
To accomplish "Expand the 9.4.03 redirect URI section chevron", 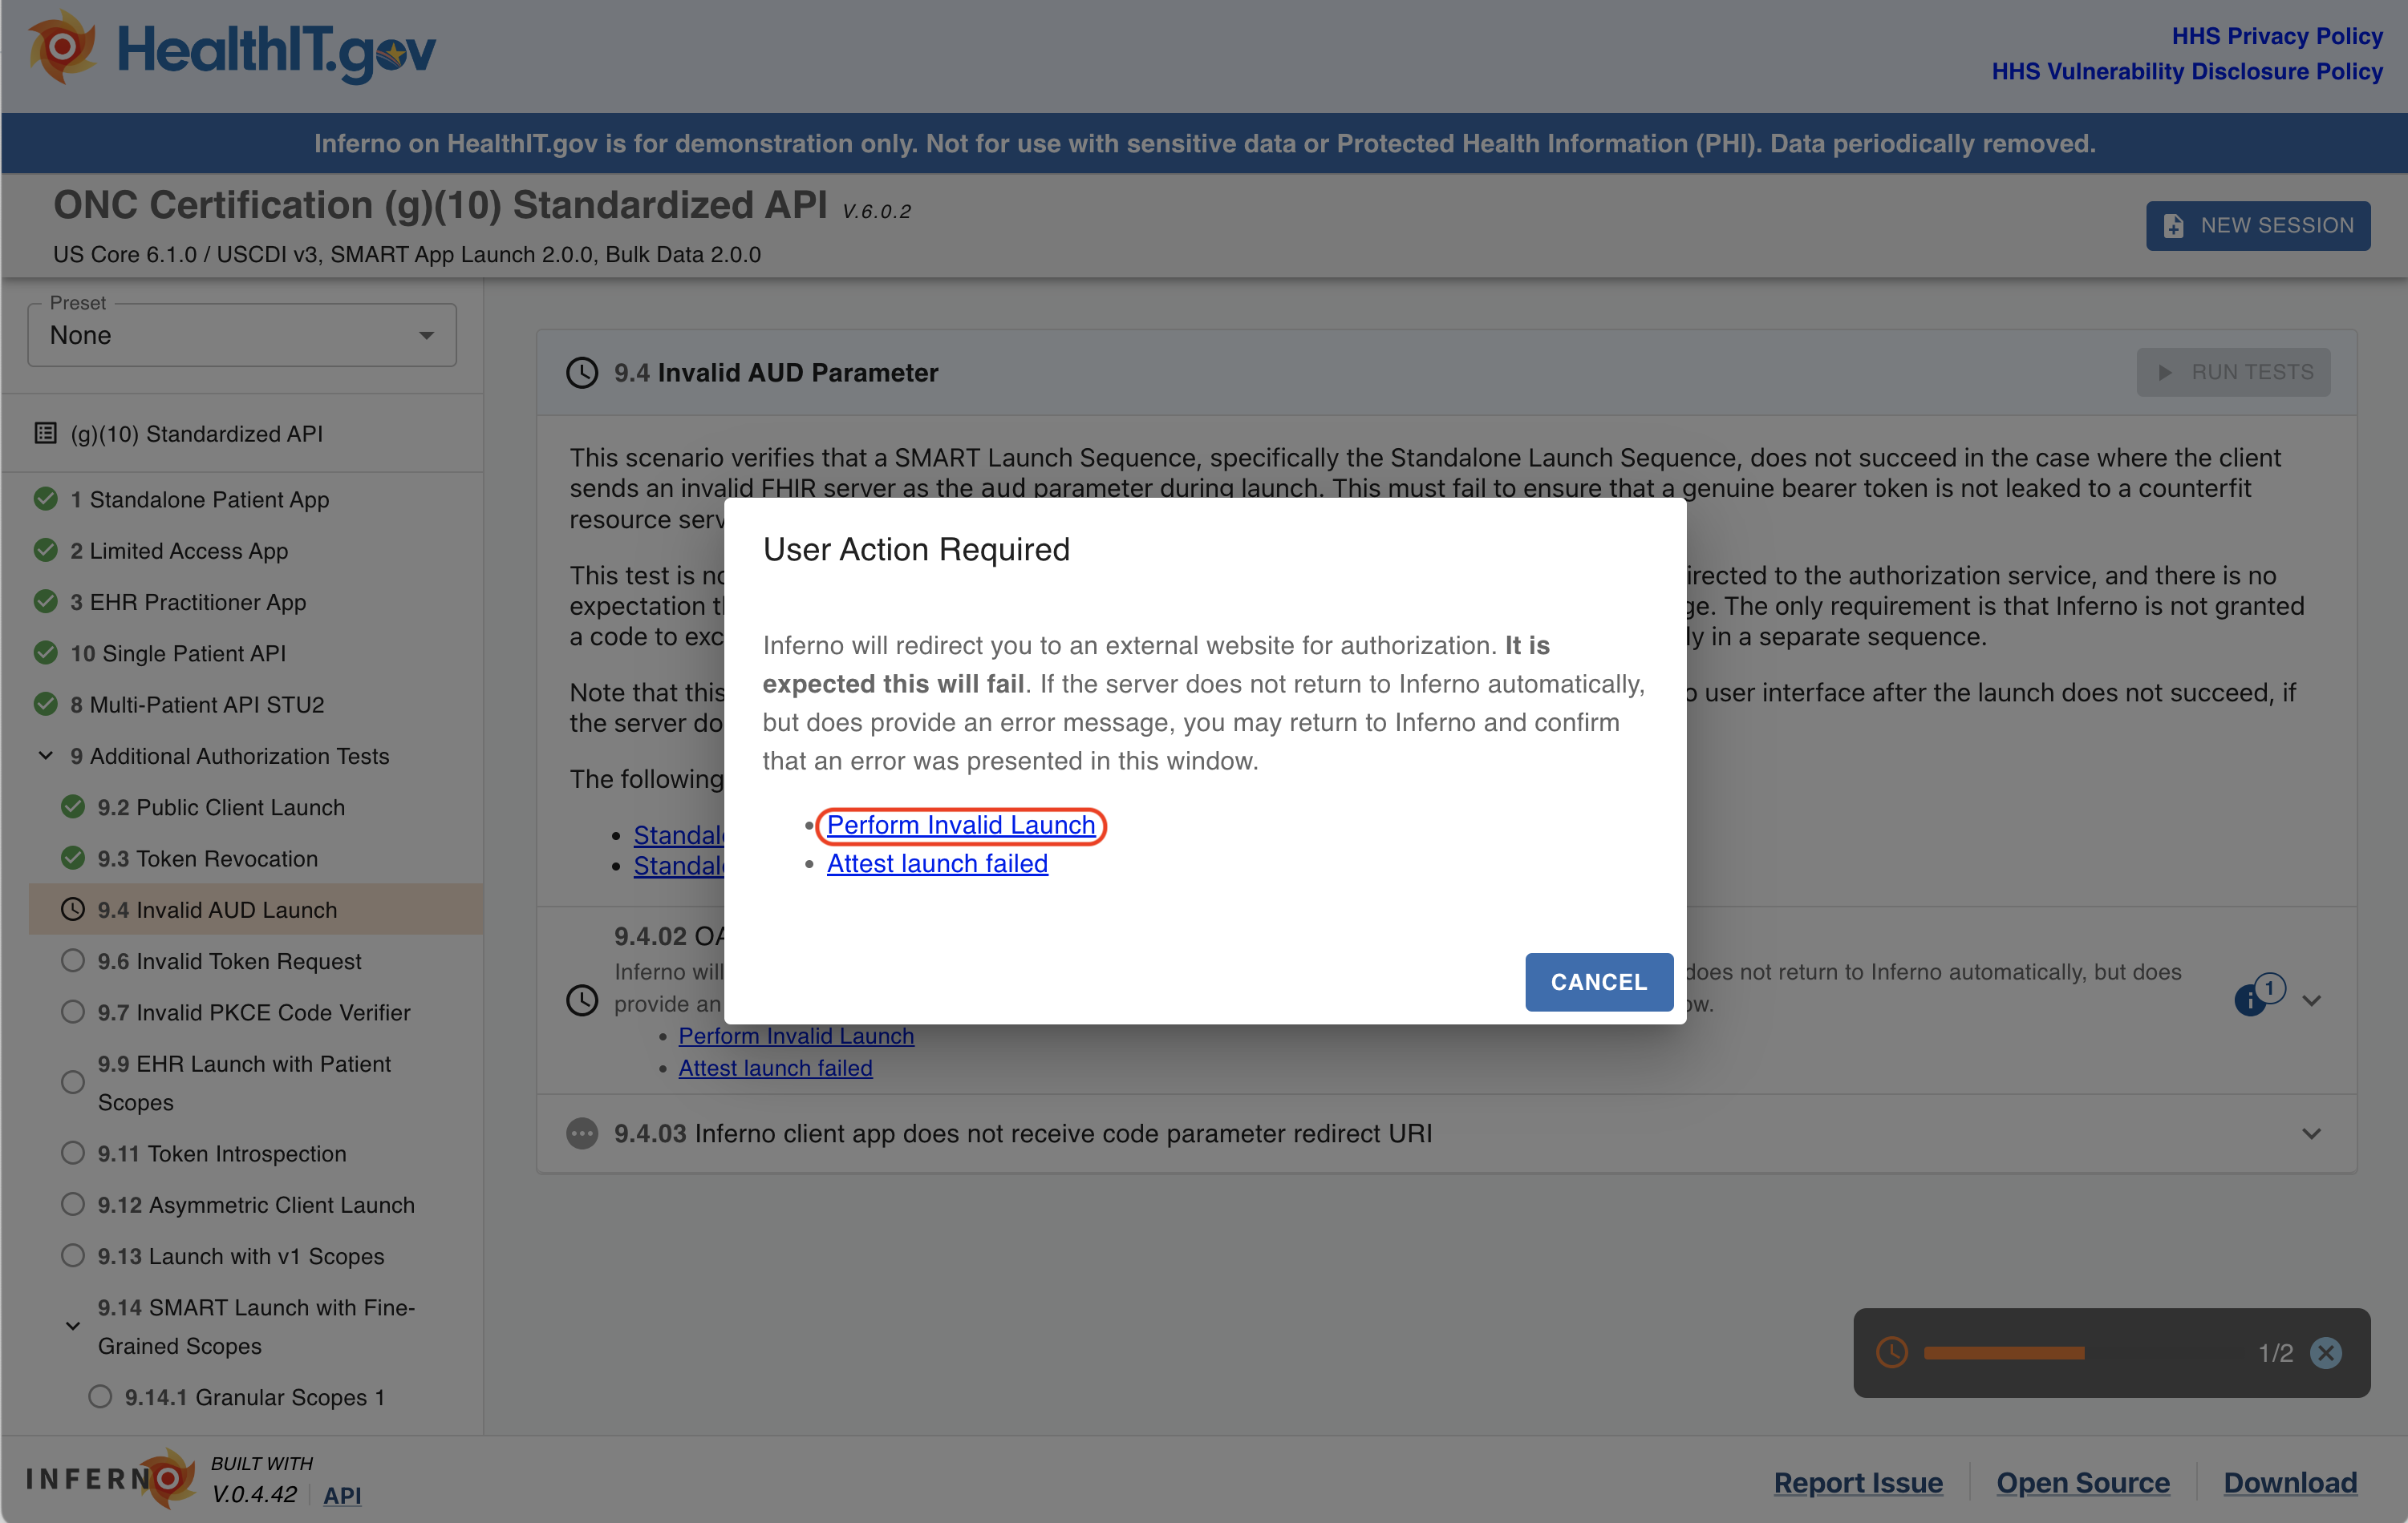I will (x=2312, y=1133).
